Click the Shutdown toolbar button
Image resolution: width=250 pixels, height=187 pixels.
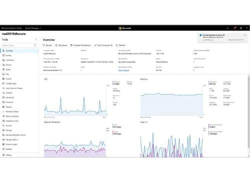coord(61,45)
